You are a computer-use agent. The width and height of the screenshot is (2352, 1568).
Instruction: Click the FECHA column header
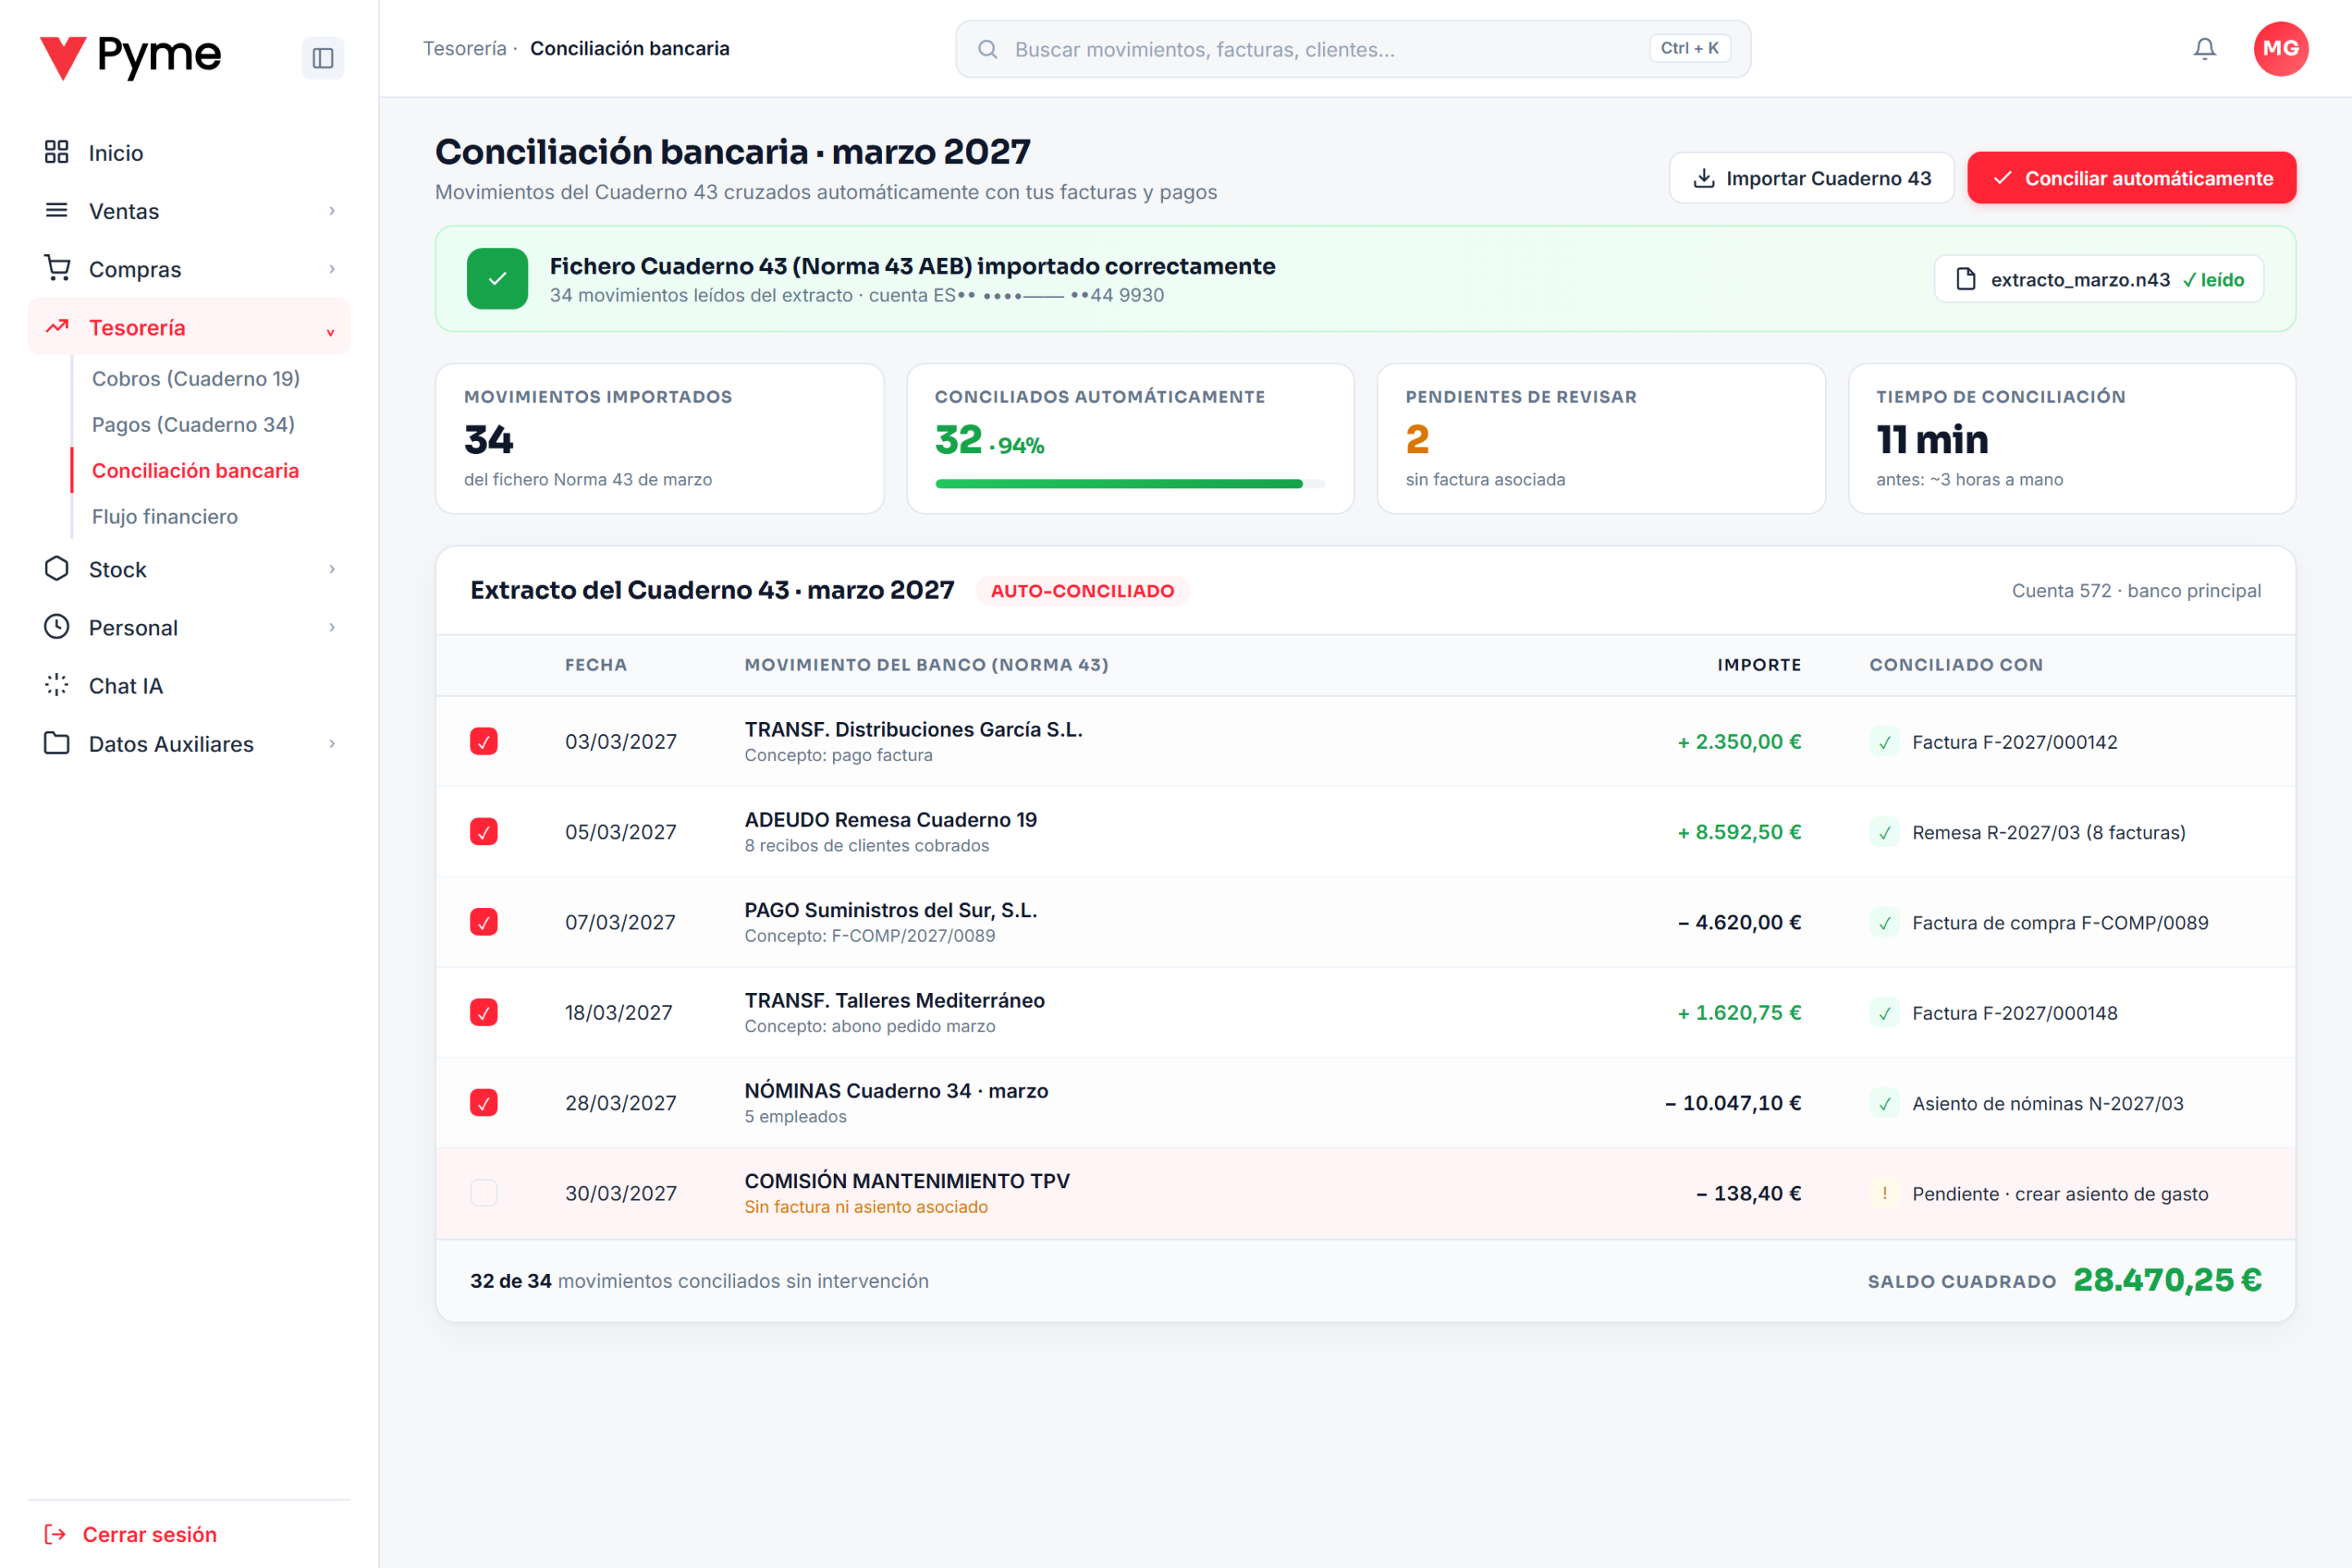pyautogui.click(x=596, y=664)
